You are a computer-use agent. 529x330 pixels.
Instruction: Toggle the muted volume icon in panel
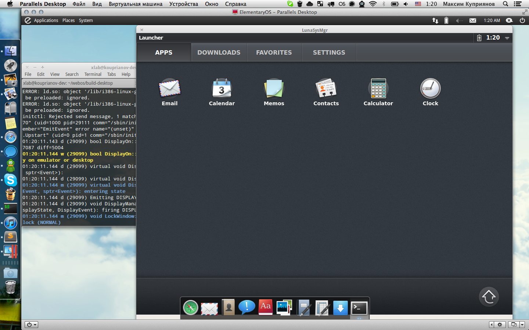click(x=459, y=21)
